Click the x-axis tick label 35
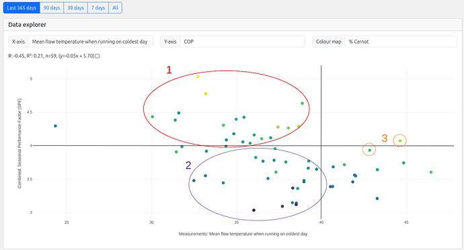This screenshot has height=250, width=464. [x=237, y=222]
